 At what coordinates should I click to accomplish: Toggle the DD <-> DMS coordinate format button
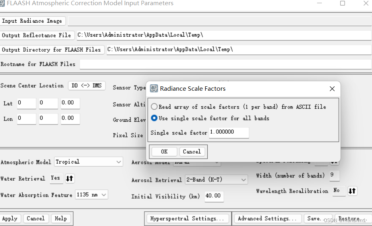click(87, 86)
